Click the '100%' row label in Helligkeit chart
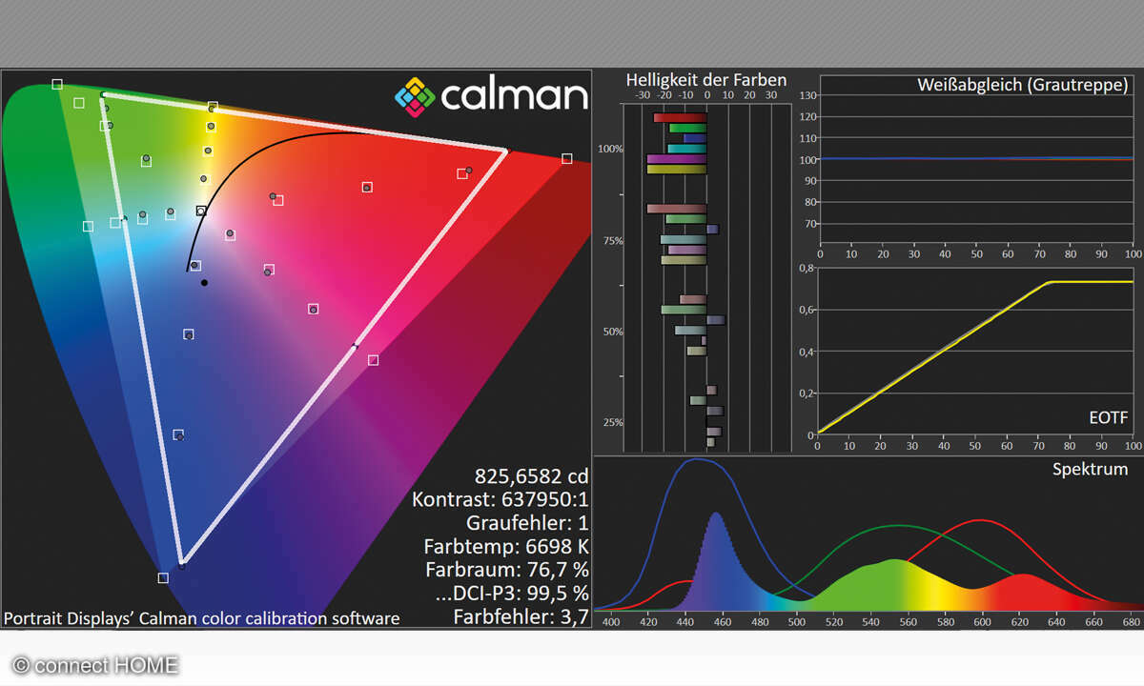The width and height of the screenshot is (1144, 686). tap(610, 150)
